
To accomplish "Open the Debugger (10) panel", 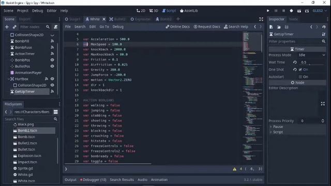I will [x=93, y=180].
